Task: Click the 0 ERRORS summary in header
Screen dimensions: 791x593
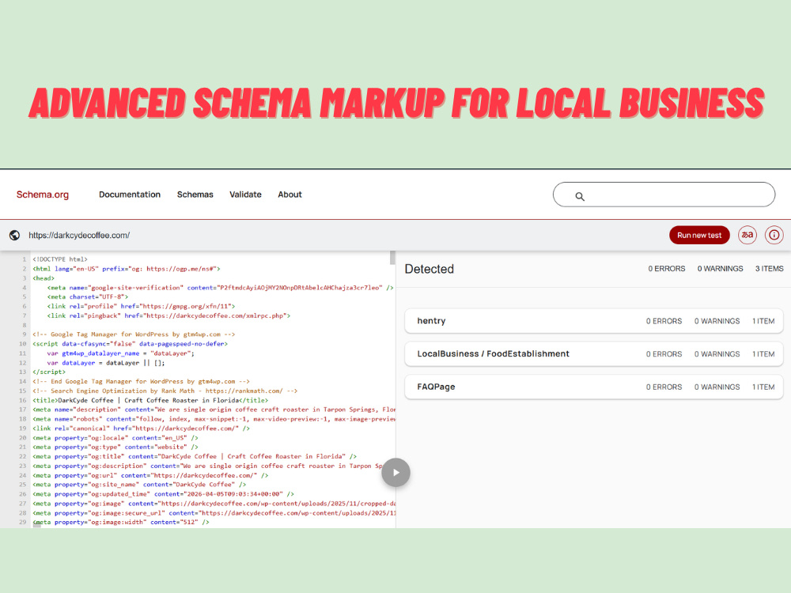Action: pos(666,269)
